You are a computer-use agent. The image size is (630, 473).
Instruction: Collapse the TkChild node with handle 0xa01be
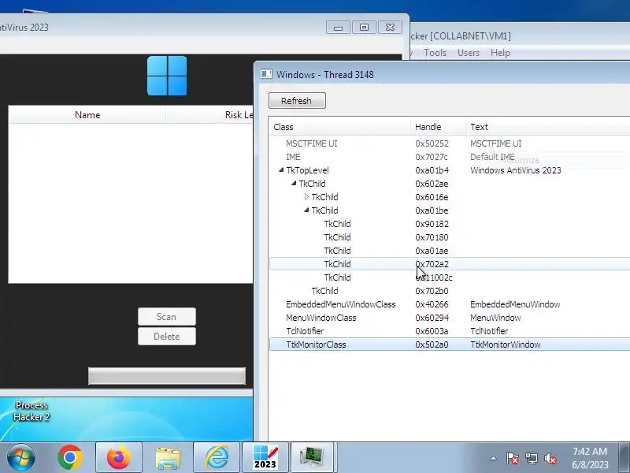click(x=306, y=210)
